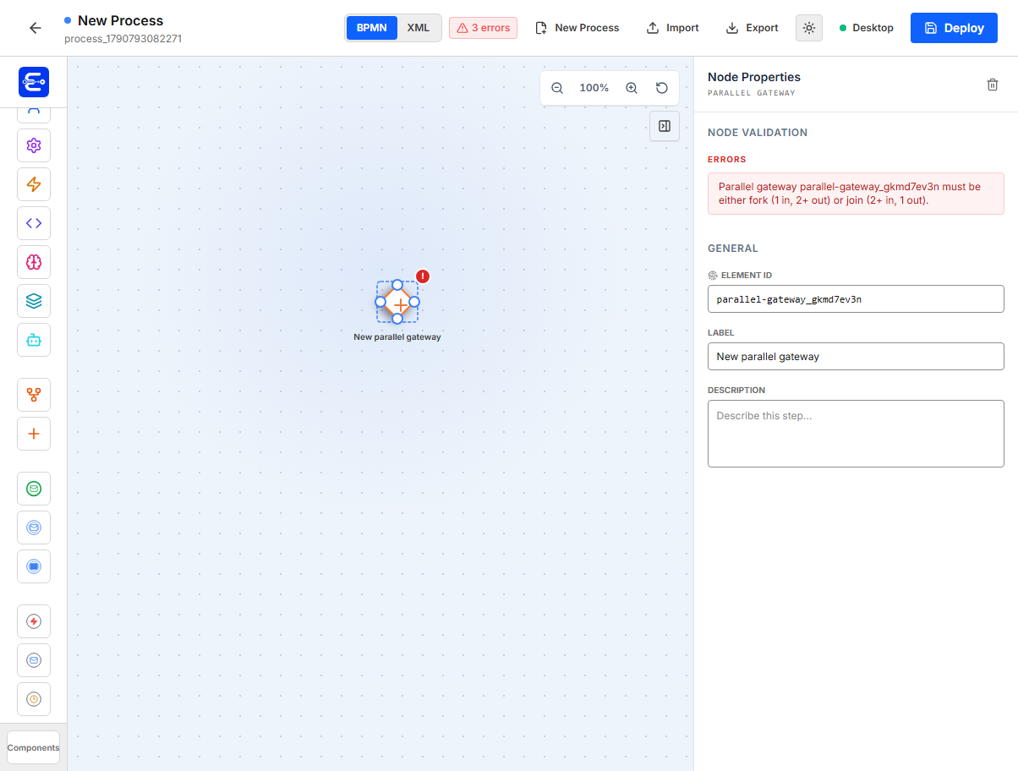The image size is (1018, 771).
Task: Create a New Process
Action: click(x=577, y=28)
